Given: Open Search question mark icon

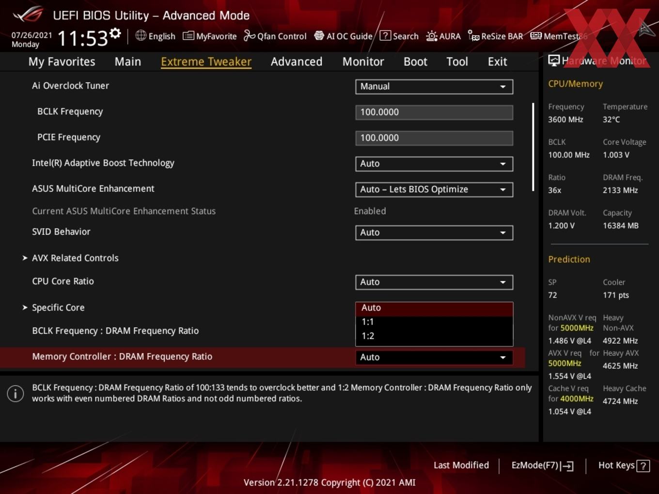Looking at the screenshot, I should [385, 35].
